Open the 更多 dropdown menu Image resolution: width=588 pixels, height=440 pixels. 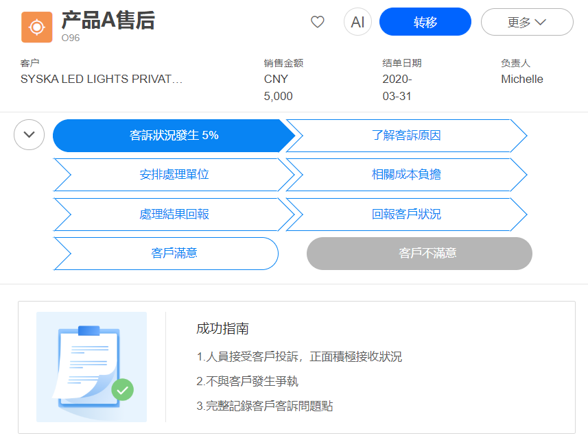(526, 21)
